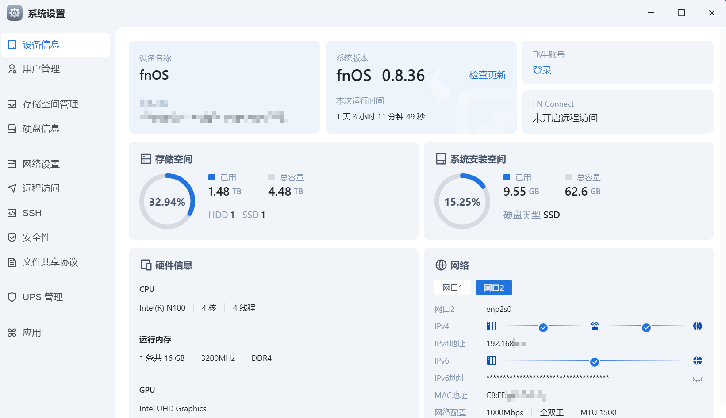Screen dimensions: 726x418
Task: Select the 网口2 tab
Action: tap(494, 288)
